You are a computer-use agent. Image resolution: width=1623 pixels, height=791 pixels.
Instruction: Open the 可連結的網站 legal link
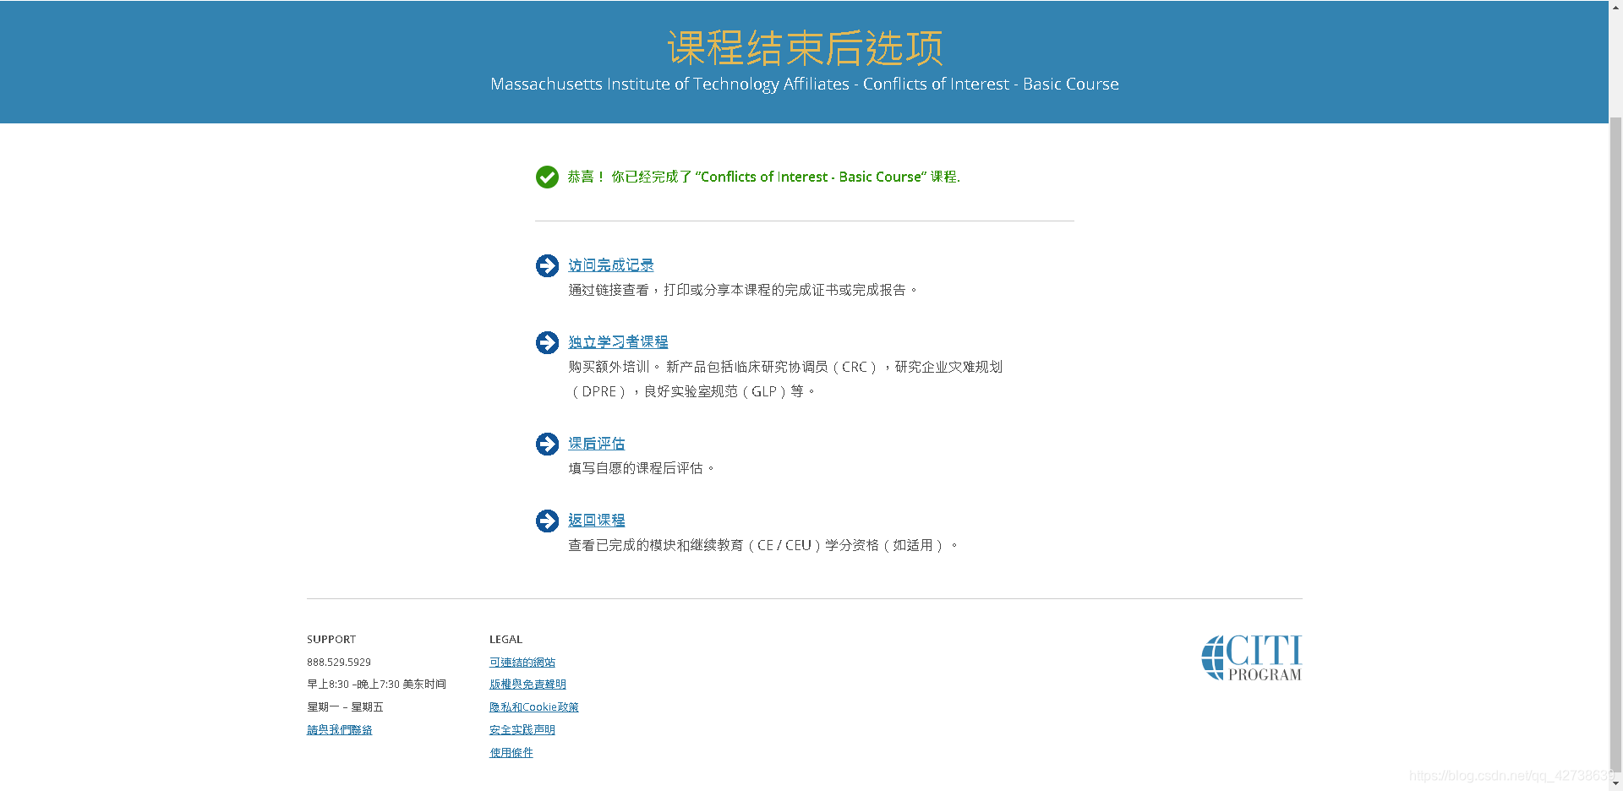coord(522,663)
